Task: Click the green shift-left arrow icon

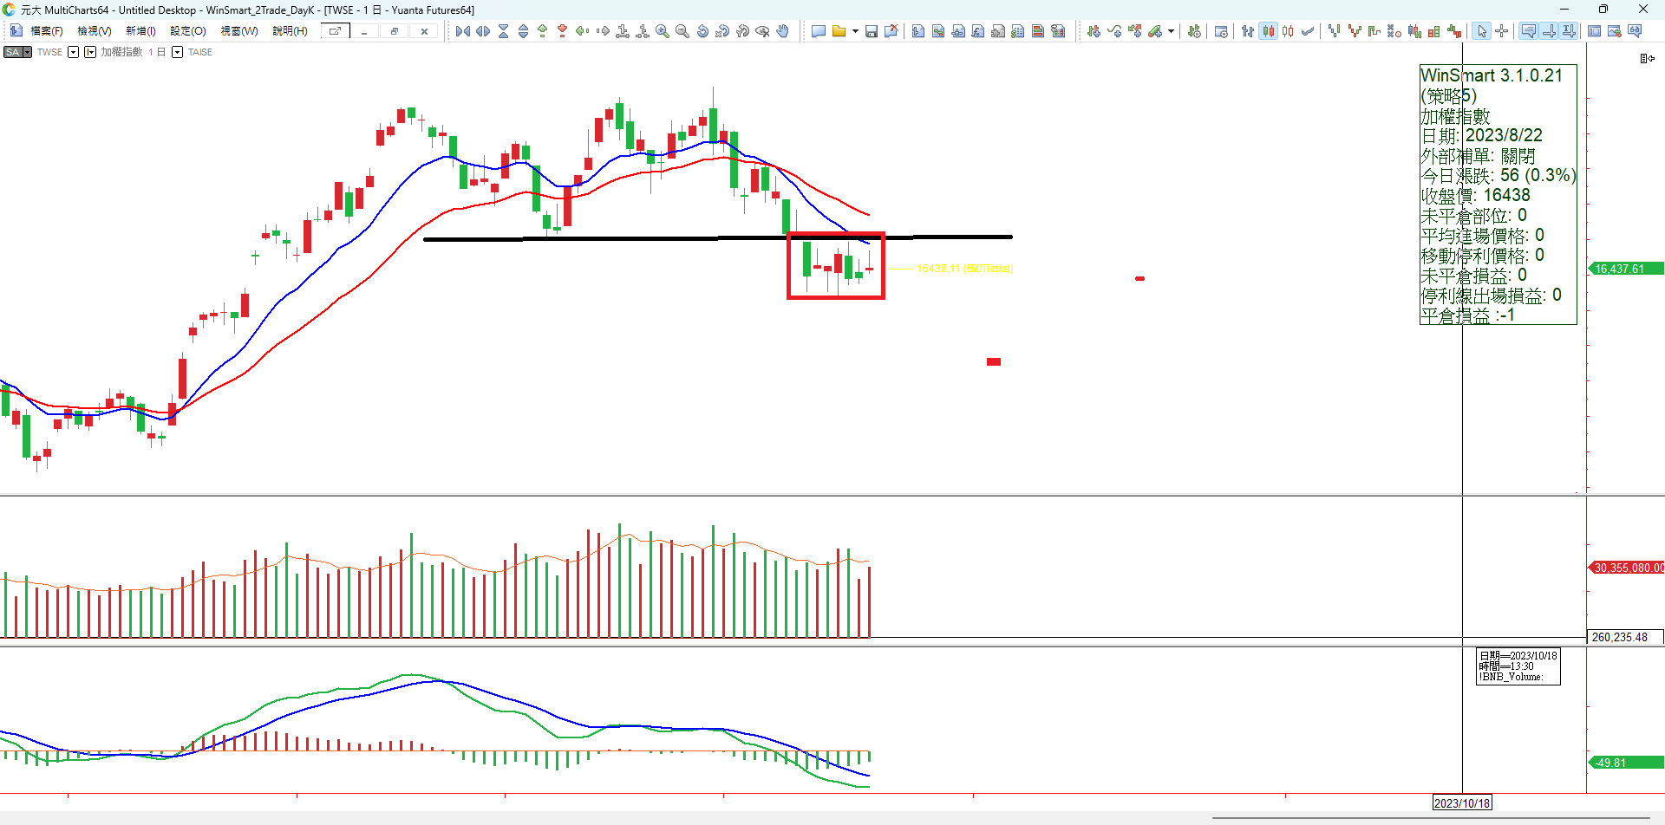Action: (x=583, y=31)
